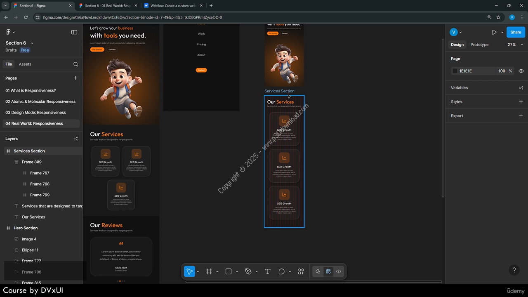This screenshot has height=297, width=528.
Task: Switch to the File tab
Action: tap(9, 64)
